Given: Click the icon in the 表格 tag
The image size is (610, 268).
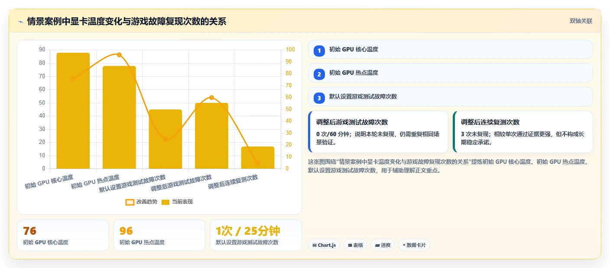Looking at the screenshot, I should tap(350, 246).
